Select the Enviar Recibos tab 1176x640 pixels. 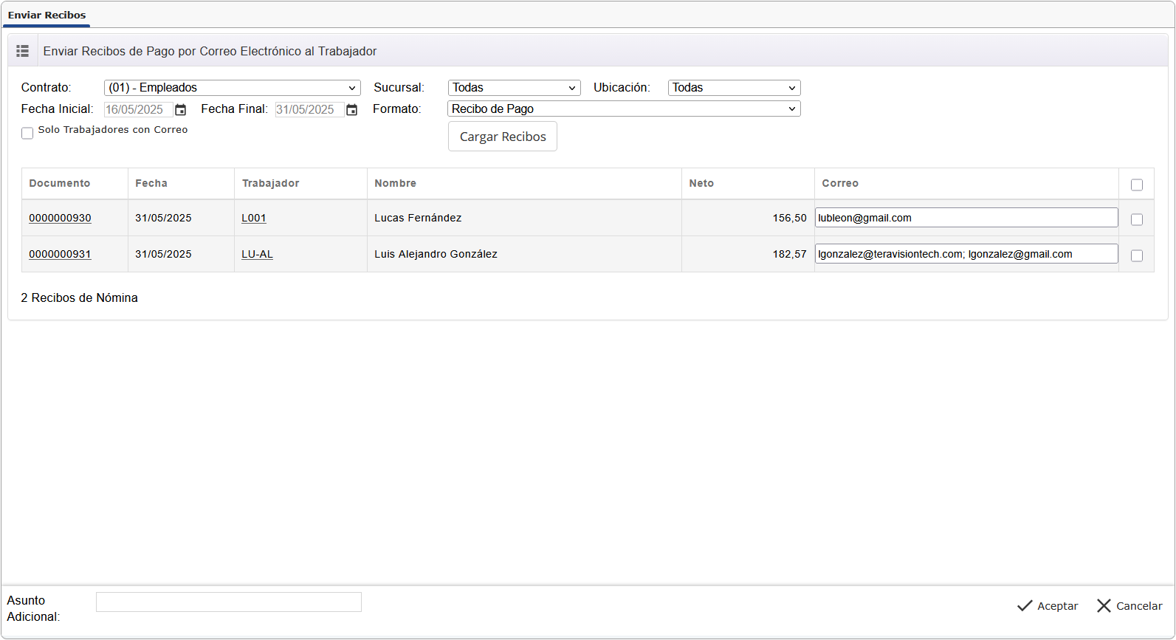(47, 15)
